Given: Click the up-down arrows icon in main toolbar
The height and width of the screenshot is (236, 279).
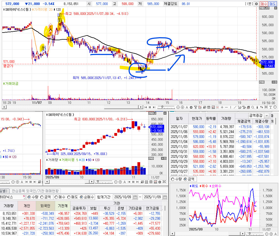Looking at the screenshot, I should (x=262, y=107).
